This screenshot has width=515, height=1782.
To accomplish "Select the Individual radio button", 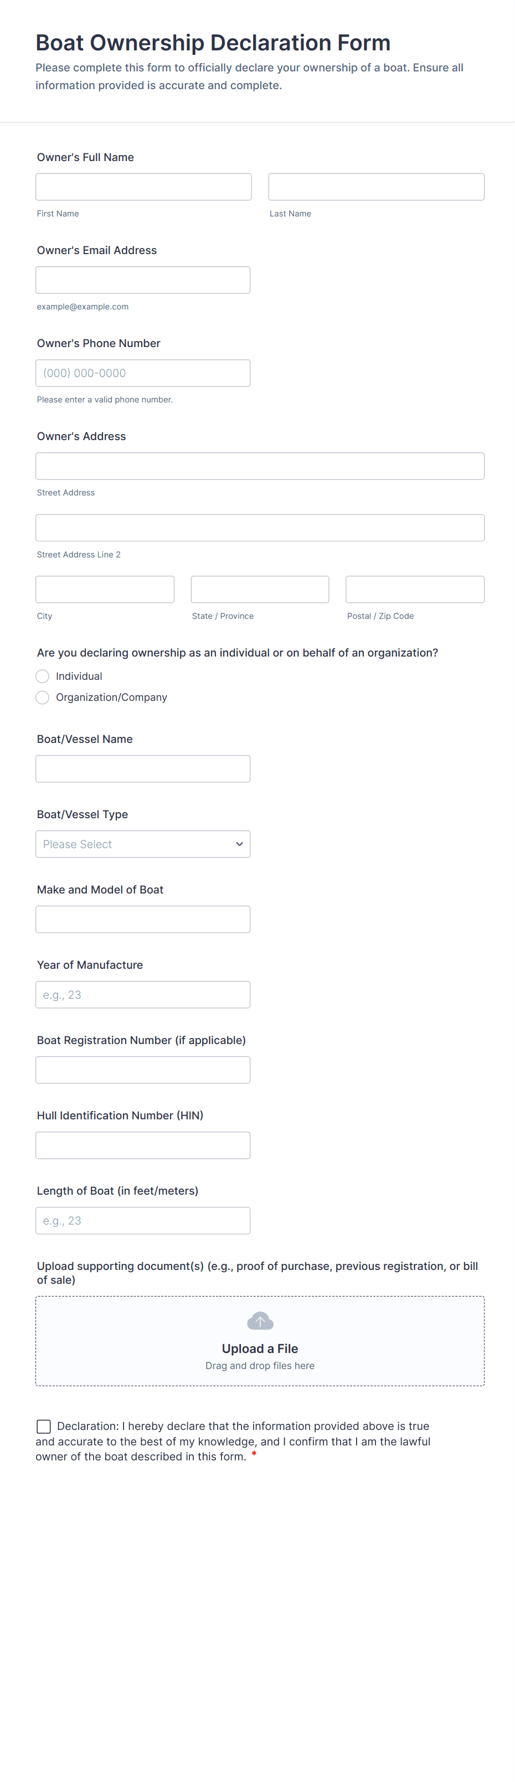I will 43,676.
